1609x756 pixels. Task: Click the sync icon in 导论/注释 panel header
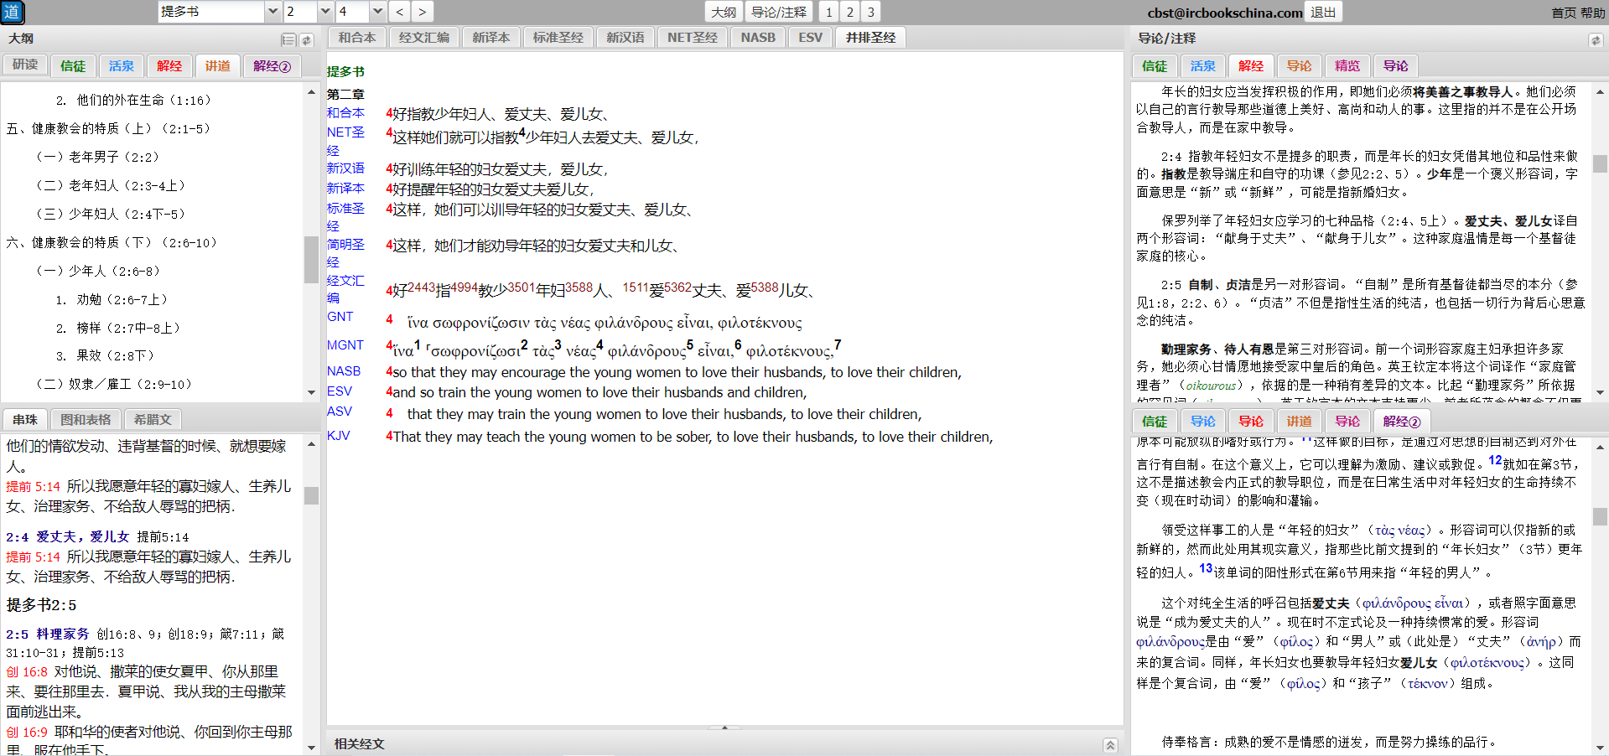(1595, 39)
